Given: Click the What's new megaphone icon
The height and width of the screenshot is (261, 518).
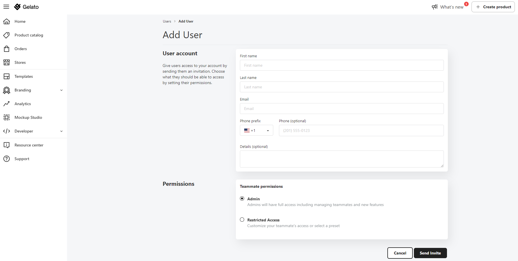Looking at the screenshot, I should [x=435, y=7].
